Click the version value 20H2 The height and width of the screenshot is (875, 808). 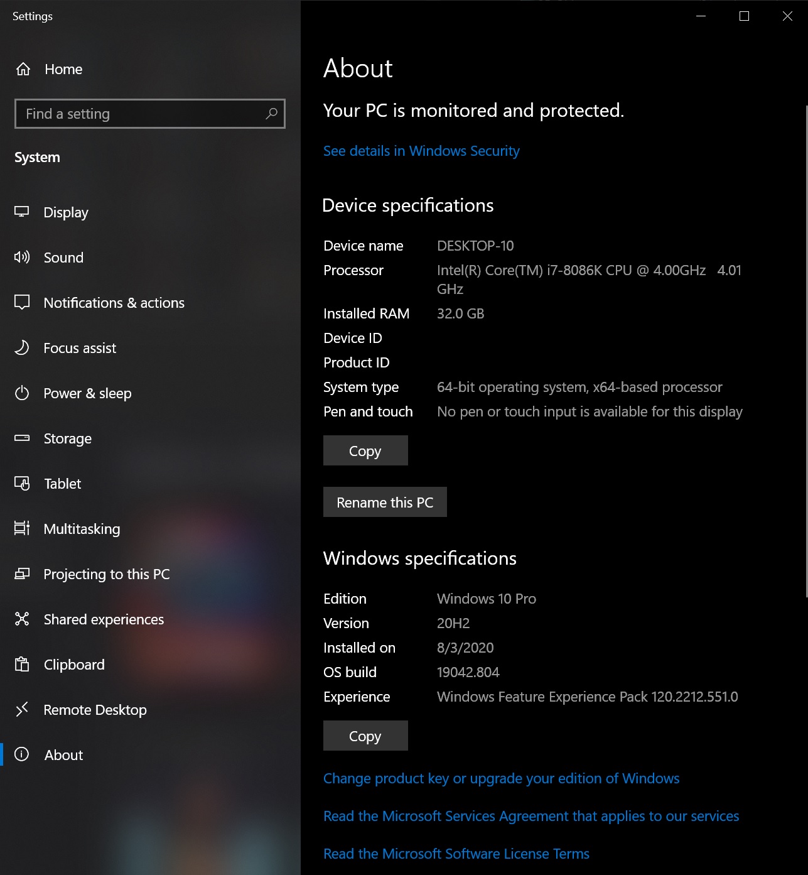tap(453, 623)
